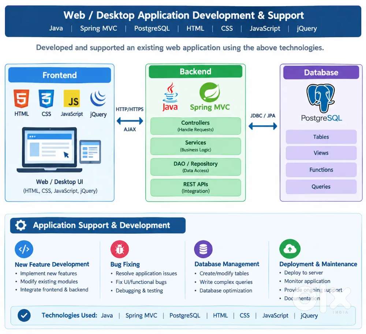Click the red bug icon
The width and height of the screenshot is (366, 334).
[x=120, y=249]
